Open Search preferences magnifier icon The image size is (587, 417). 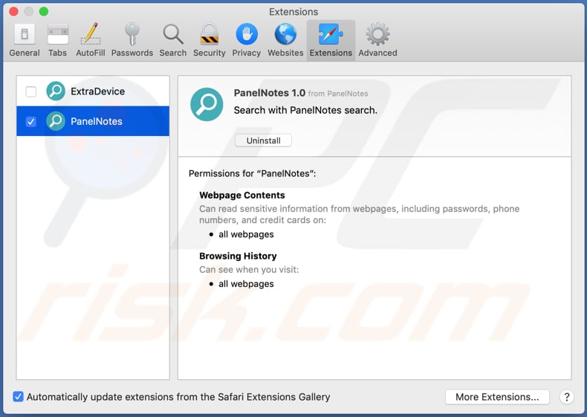tap(173, 40)
